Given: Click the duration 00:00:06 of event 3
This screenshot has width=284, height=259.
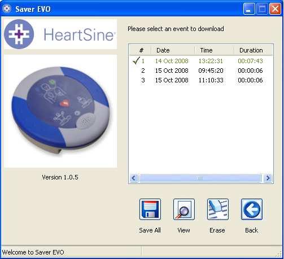Looking at the screenshot, I should [x=250, y=80].
